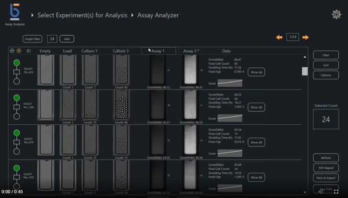Screen dimensions: 348x198
Task: Click the Selected Count box showing 24
Action: coord(326,119)
